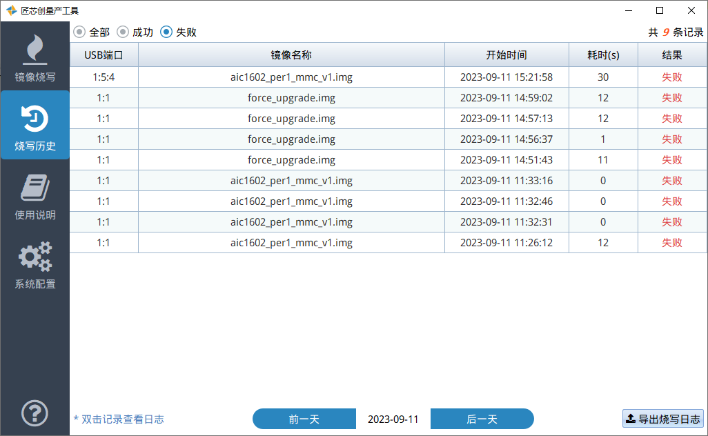Select the 成功 radio button
The image size is (708, 436).
click(x=123, y=32)
